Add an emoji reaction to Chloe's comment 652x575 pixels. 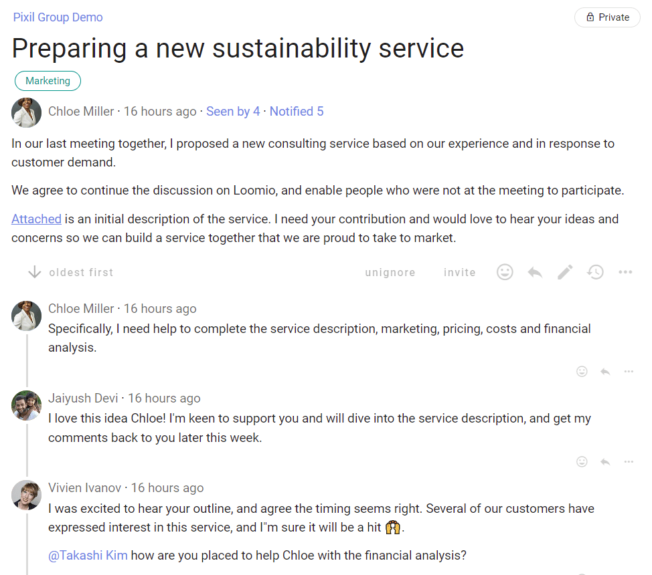tap(582, 371)
